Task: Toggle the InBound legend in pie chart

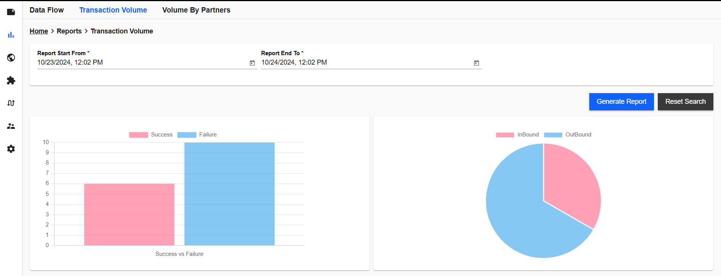Action: pyautogui.click(x=517, y=135)
